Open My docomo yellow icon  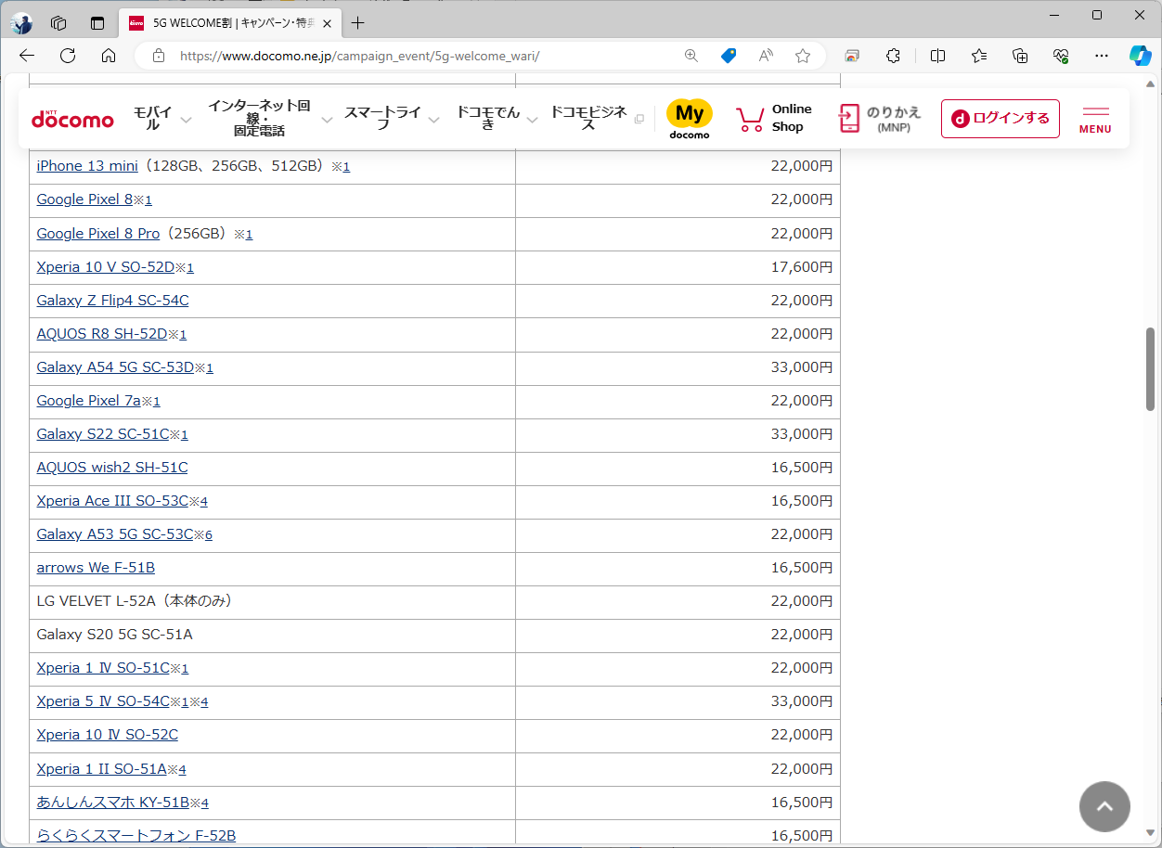(x=690, y=119)
